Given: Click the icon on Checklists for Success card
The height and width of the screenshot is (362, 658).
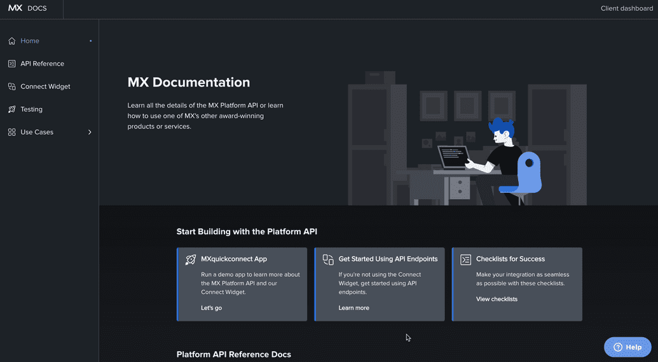Looking at the screenshot, I should click(x=466, y=260).
